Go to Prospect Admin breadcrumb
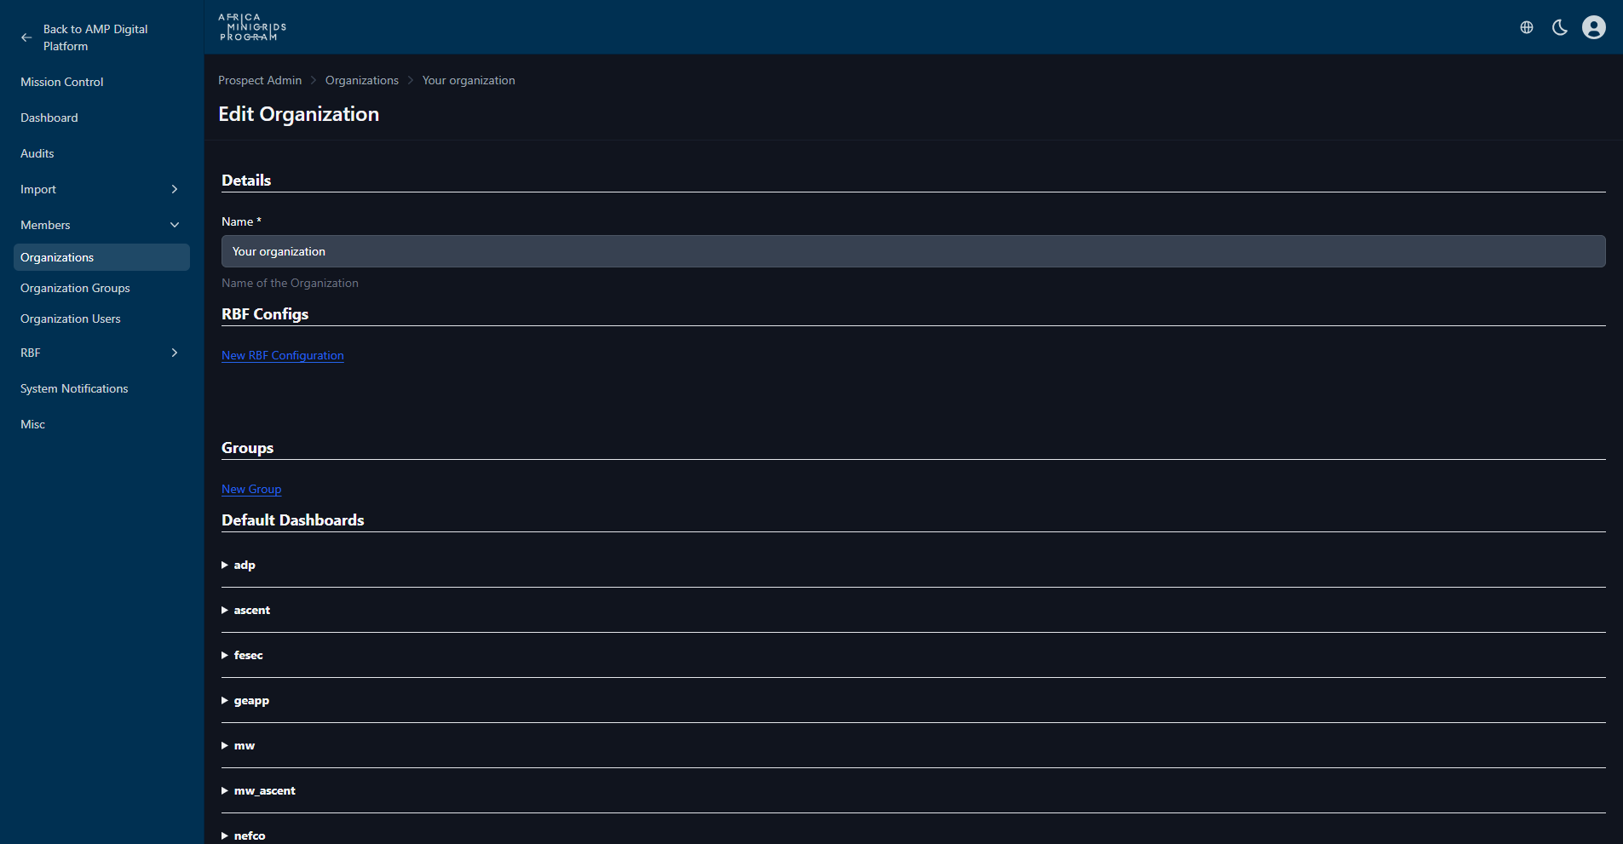This screenshot has height=844, width=1623. tap(260, 80)
